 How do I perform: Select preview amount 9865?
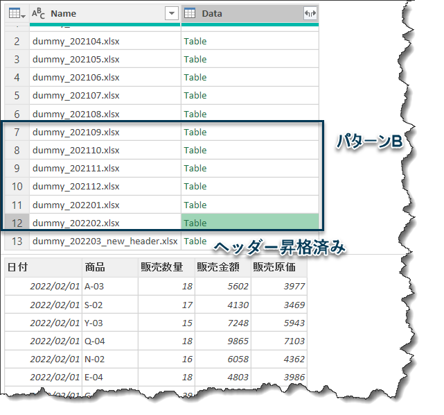(223, 341)
